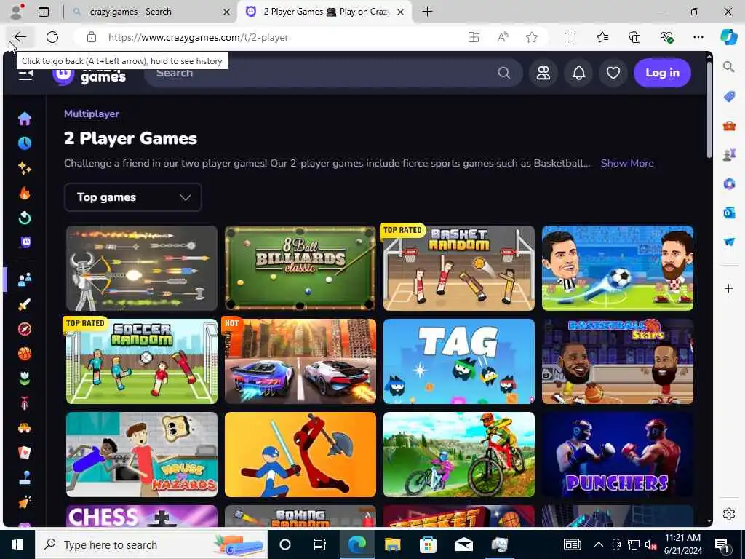The image size is (745, 559).
Task: Open the Home icon in the CrazyGames sidebar
Action: point(25,119)
